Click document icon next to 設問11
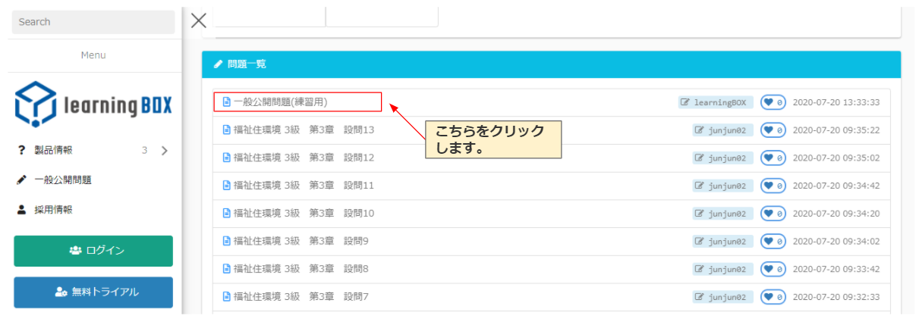 [226, 186]
